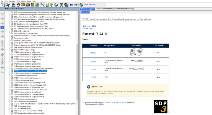Click the tree list vertical scrollbar
This screenshot has width=212, height=115.
click(x=77, y=55)
